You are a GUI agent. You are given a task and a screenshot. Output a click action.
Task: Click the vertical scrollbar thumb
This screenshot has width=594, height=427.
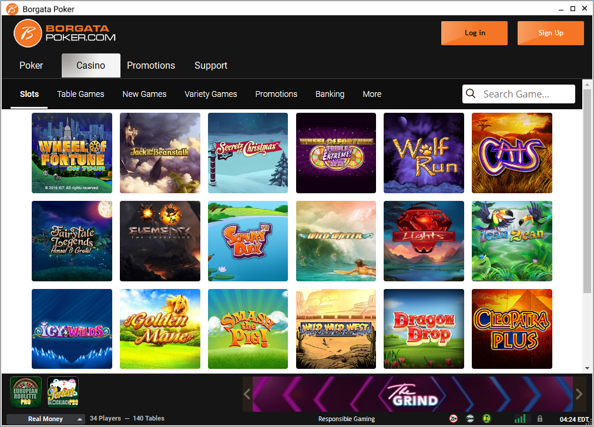587,191
